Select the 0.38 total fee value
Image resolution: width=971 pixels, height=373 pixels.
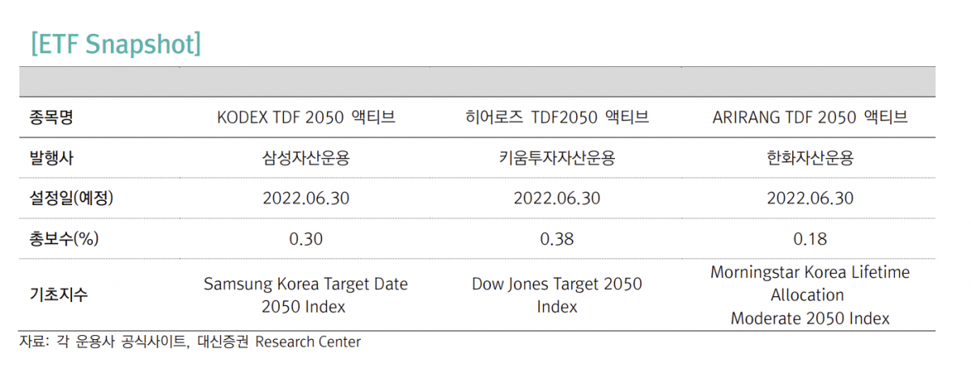pos(557,238)
